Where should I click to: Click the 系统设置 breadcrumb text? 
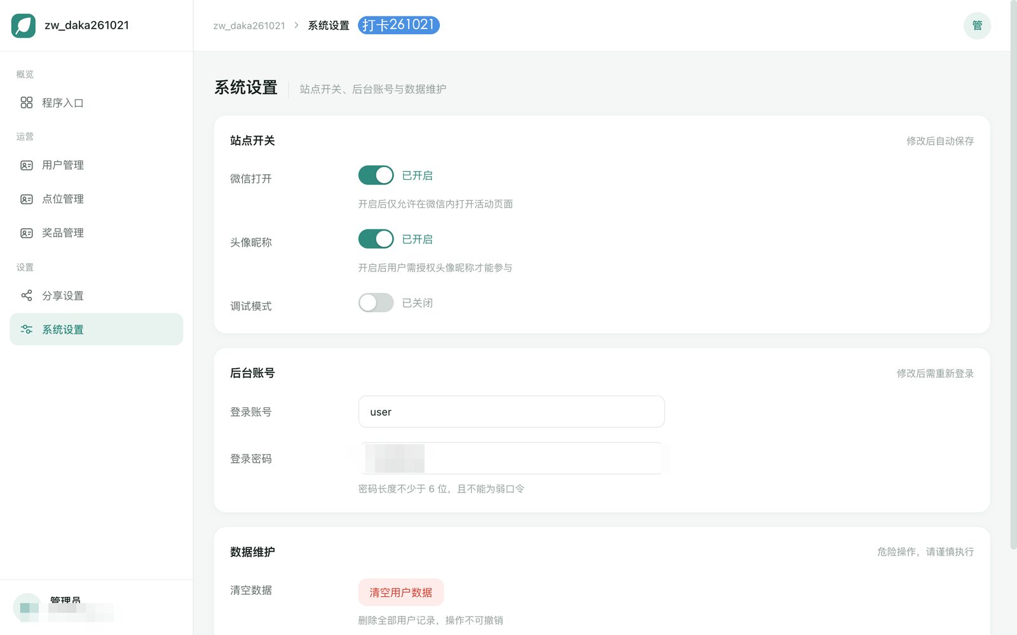point(329,25)
